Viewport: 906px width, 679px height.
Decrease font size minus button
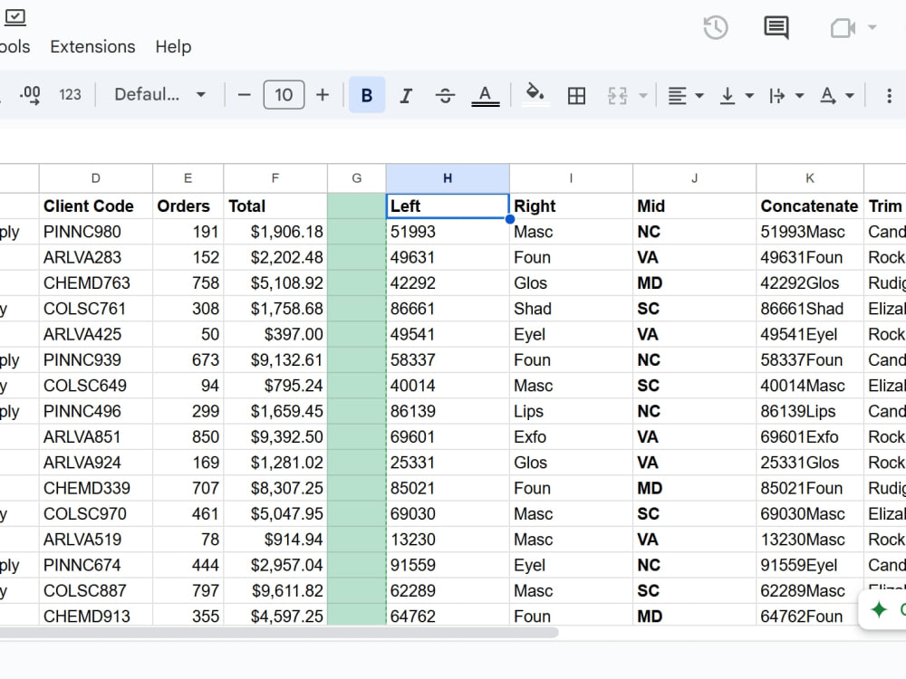click(245, 95)
